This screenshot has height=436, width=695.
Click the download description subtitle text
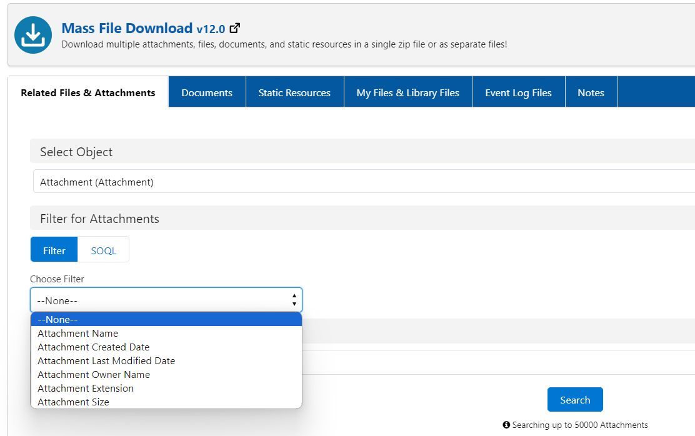[x=284, y=44]
